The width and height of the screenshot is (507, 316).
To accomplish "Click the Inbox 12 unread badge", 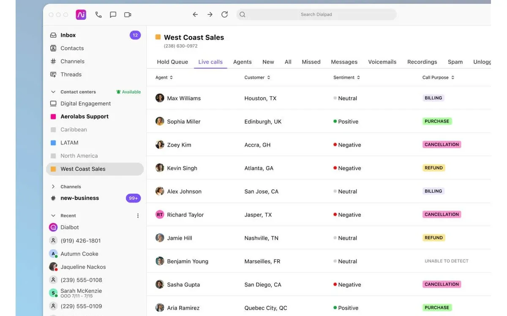I will click(x=135, y=35).
